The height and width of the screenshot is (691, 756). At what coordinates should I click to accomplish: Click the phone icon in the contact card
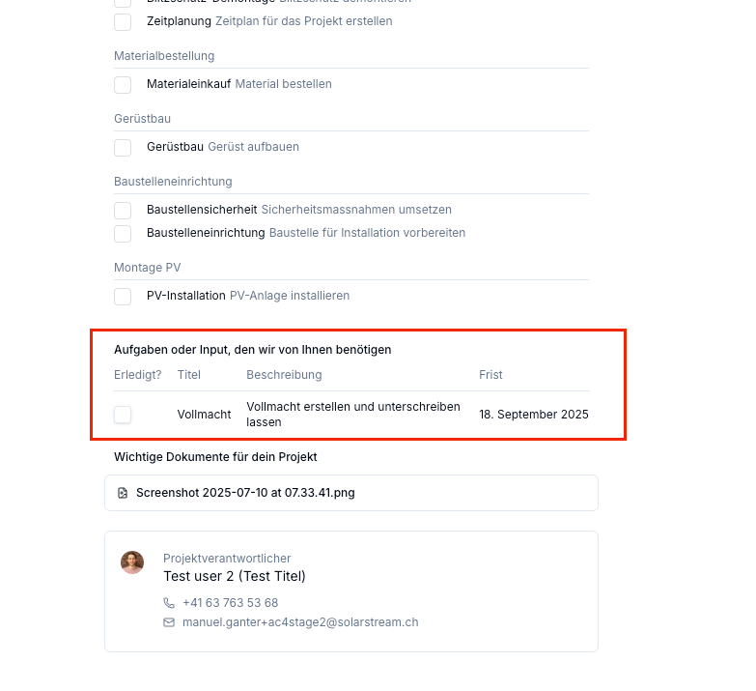tap(169, 603)
